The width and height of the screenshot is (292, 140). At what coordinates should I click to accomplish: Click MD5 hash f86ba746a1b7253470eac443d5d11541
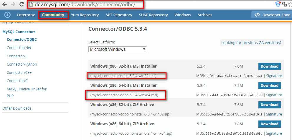click(x=234, y=114)
